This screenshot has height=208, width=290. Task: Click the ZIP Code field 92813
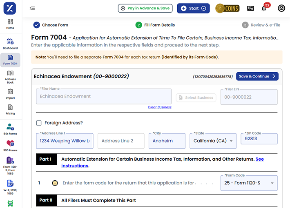click(259, 139)
